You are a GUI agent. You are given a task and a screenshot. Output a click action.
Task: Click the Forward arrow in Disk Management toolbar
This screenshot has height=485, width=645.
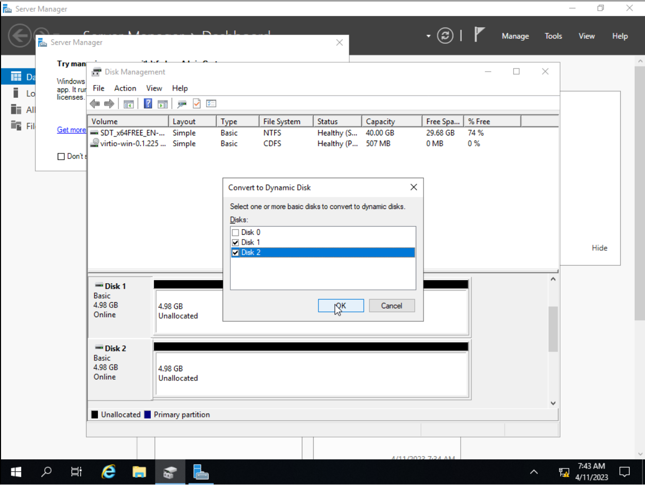109,104
